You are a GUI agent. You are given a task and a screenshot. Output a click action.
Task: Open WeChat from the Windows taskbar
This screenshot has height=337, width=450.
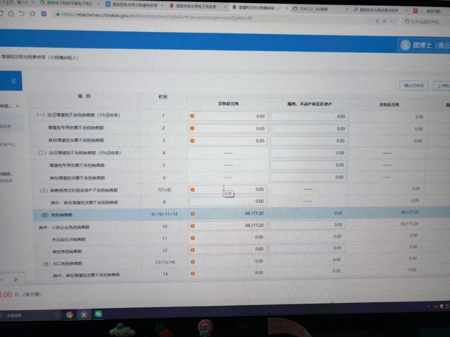[x=98, y=314]
